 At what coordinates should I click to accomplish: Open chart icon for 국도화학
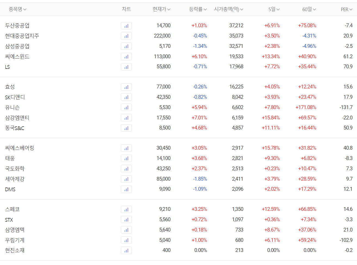pos(126,169)
